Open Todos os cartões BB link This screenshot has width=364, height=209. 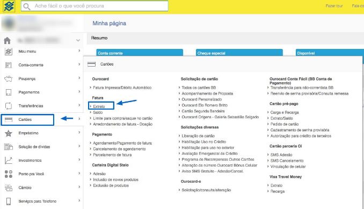199,88
